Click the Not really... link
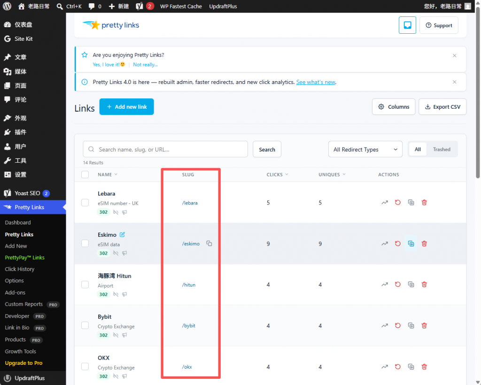This screenshot has height=385, width=481. 146,65
